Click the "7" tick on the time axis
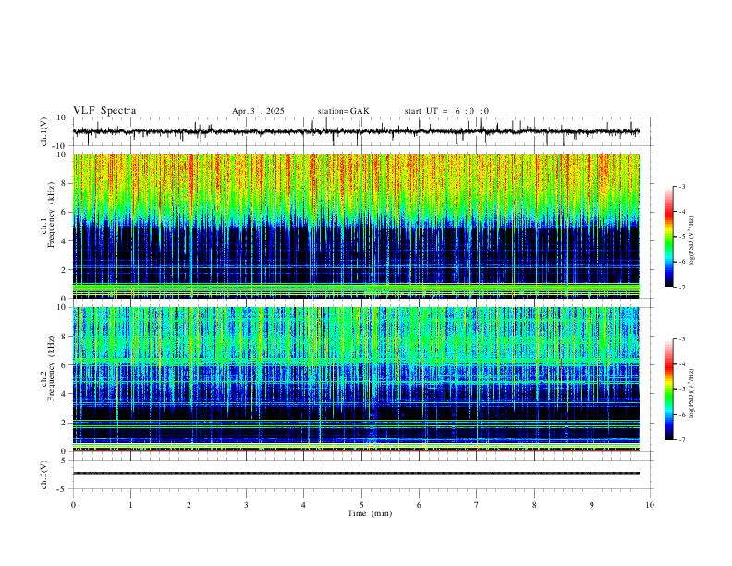This screenshot has height=566, width=732. pos(477,505)
